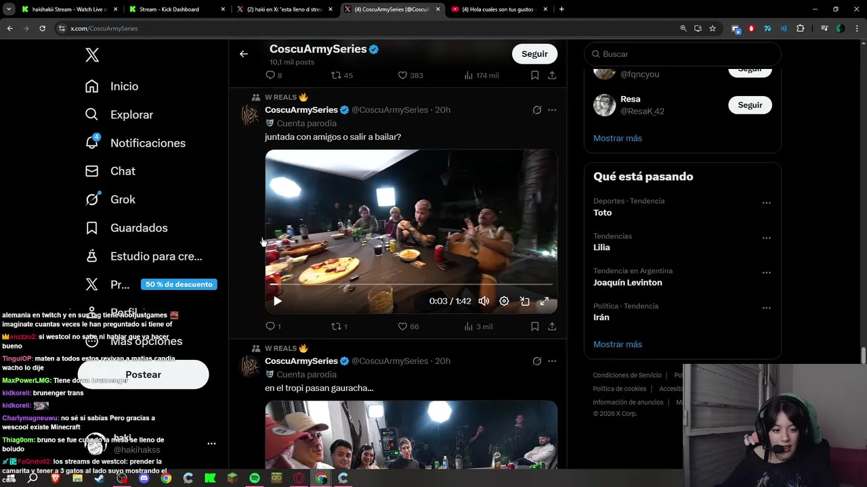Click the back arrow beside CoscuArmySeries
The image size is (867, 487).
244,54
